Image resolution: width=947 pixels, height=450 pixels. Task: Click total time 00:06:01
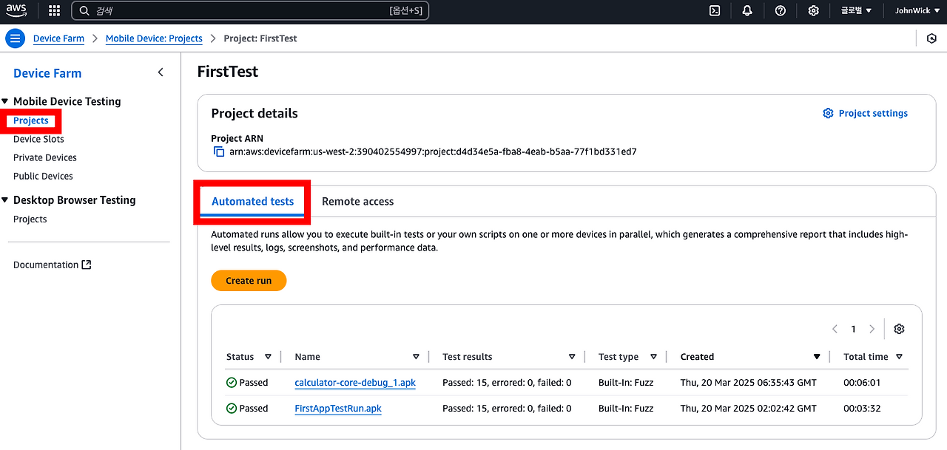click(x=862, y=383)
